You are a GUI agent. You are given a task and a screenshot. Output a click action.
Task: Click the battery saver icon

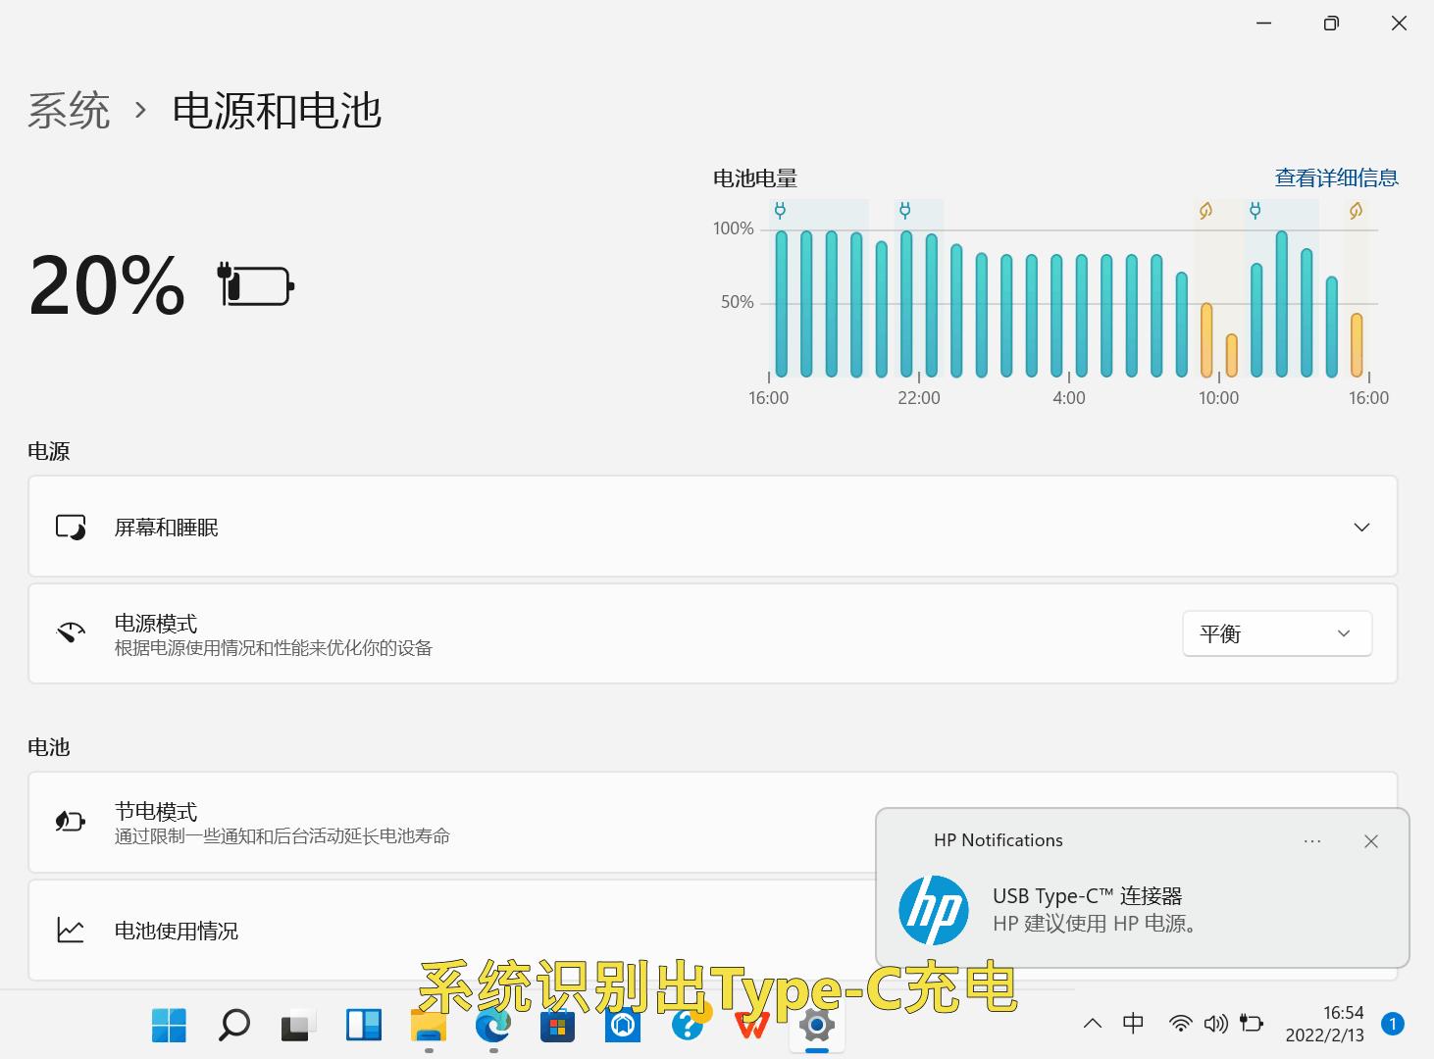70,822
